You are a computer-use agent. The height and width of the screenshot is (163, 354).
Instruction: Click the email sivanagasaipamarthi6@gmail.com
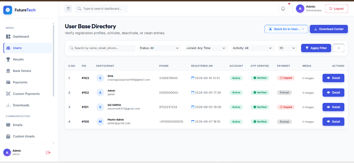coord(129,80)
